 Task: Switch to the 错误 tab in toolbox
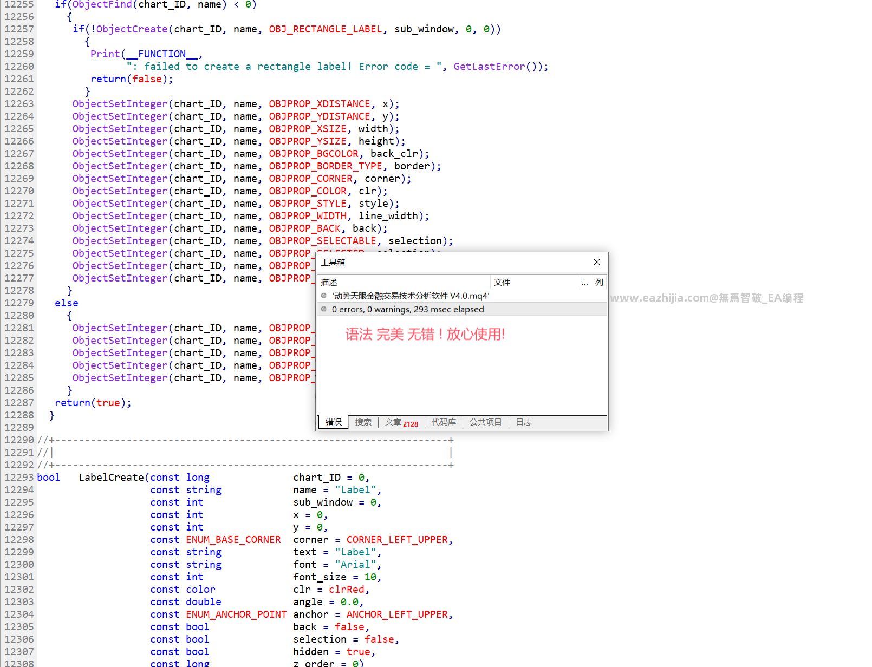(x=333, y=422)
